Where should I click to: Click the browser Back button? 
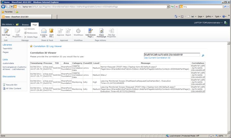[x=3, y=7]
